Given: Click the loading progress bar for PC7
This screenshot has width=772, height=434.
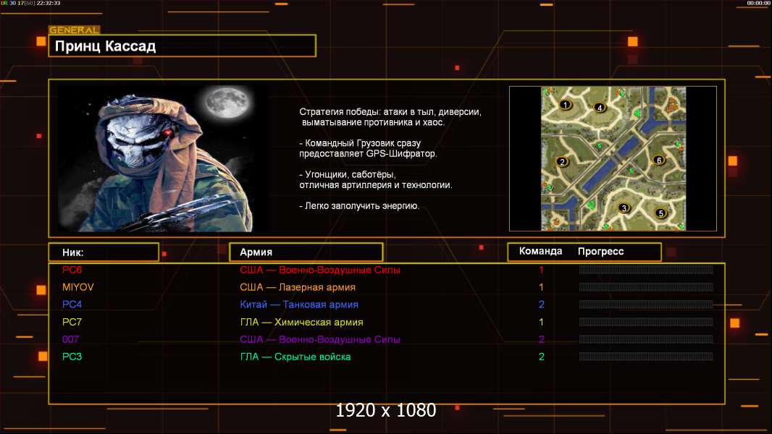Looking at the screenshot, I should pos(646,322).
